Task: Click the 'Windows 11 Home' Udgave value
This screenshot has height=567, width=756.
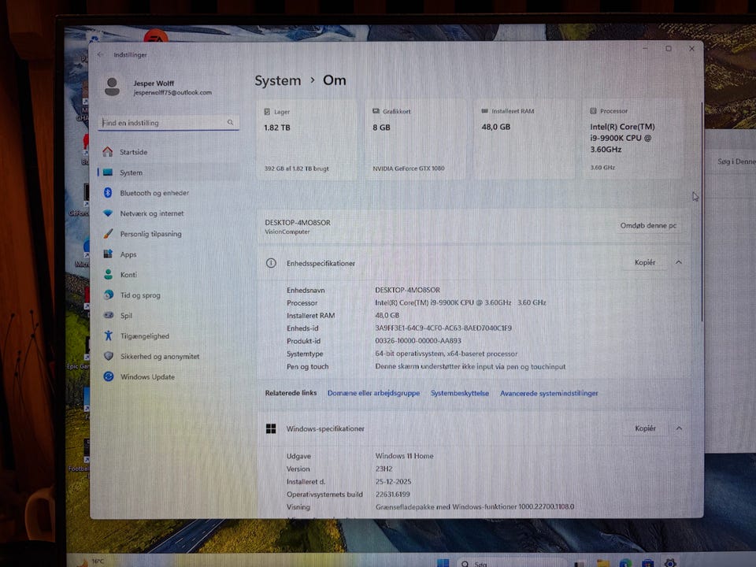Action: [x=404, y=456]
